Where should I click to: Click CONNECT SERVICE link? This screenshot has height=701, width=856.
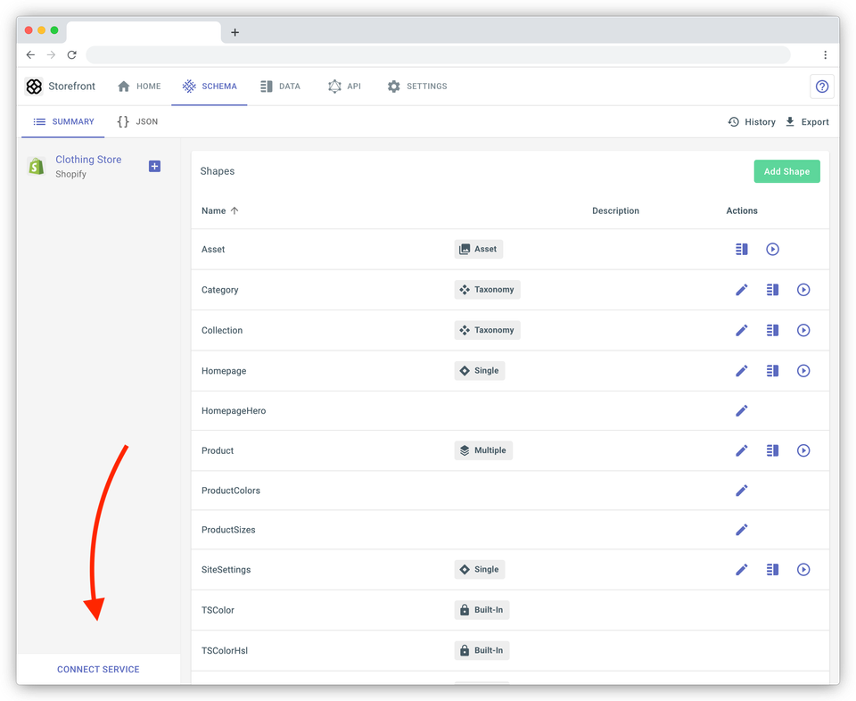[x=98, y=669]
